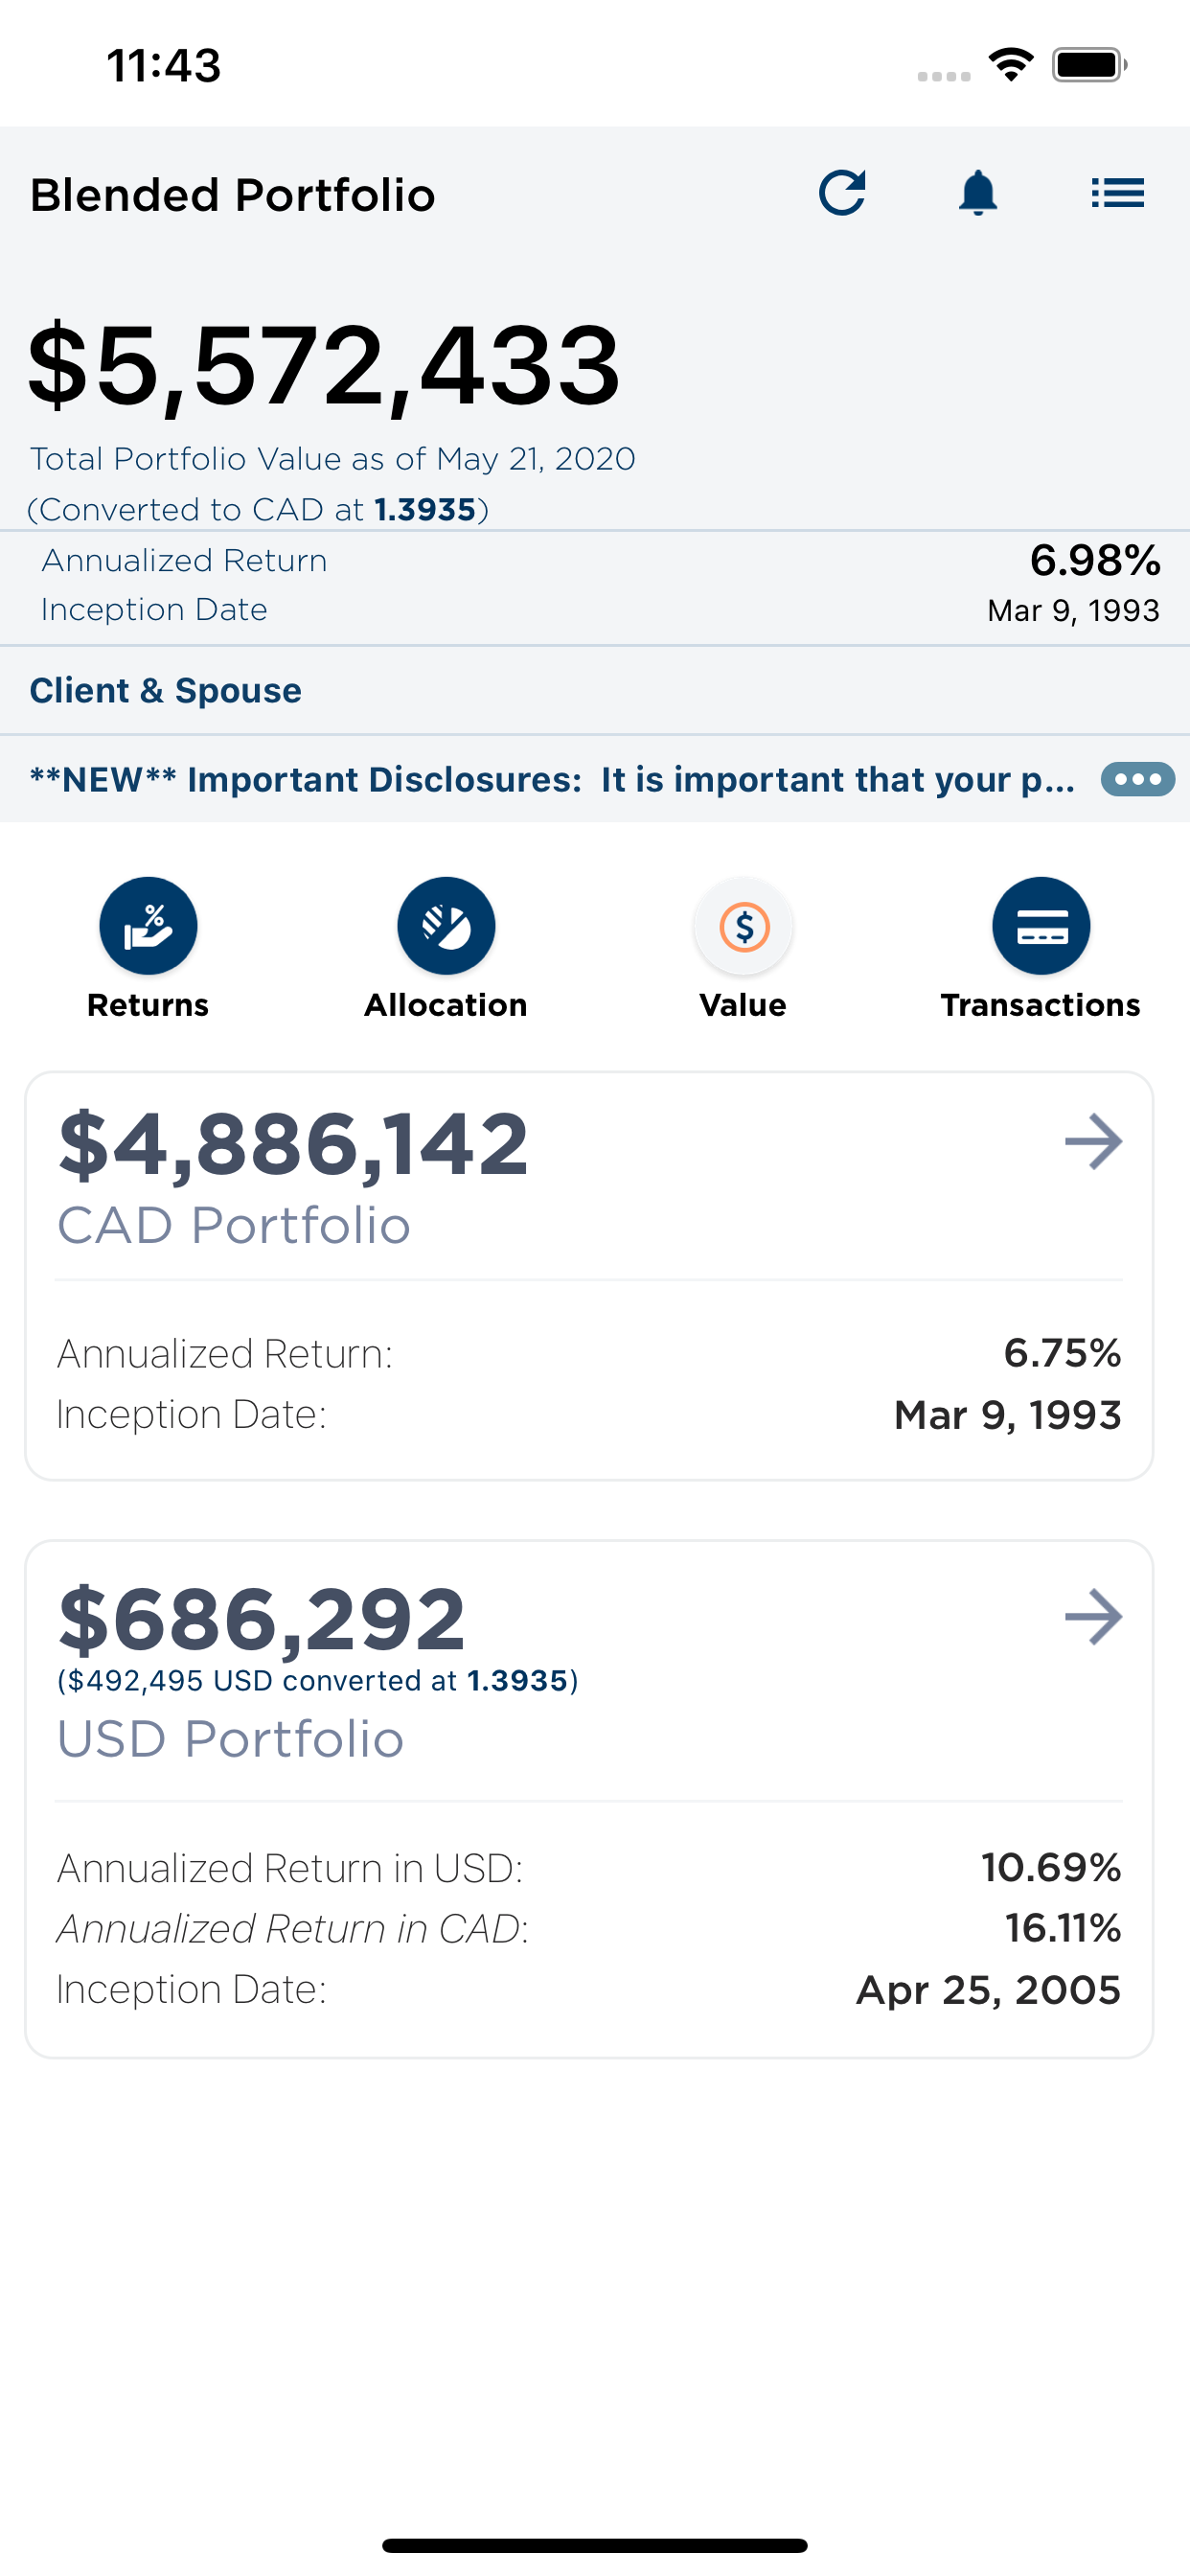
Task: Open USD Portfolio details arrow
Action: 1093,1617
